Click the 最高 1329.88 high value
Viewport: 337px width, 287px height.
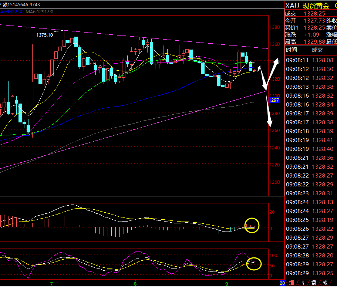click(314, 42)
